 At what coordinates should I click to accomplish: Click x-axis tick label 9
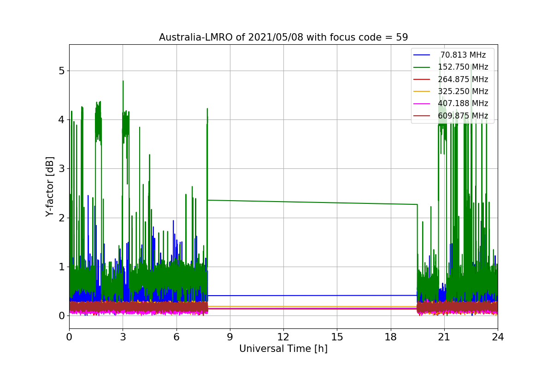click(230, 337)
